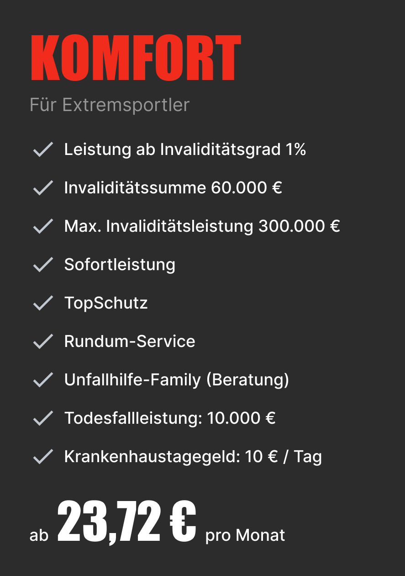Select the Max. Invaliditätsleistung 300.000 € line
Screen dimensions: 405x576
pos(202,226)
